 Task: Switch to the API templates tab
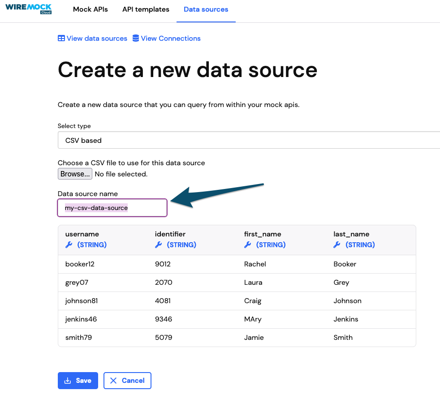point(146,9)
